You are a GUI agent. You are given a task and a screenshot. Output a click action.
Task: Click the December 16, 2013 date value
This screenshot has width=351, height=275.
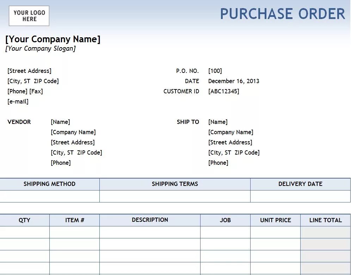pyautogui.click(x=234, y=81)
